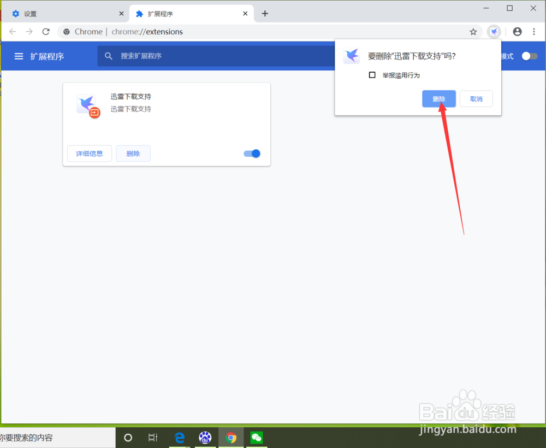546x448 pixels.
Task: Open 详细信息 for 迅雷下载支持
Action: [90, 154]
